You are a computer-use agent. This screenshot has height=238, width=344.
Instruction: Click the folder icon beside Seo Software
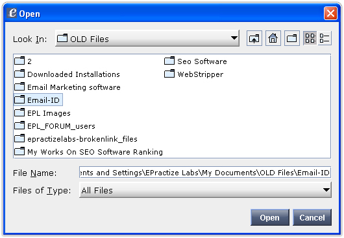point(169,61)
